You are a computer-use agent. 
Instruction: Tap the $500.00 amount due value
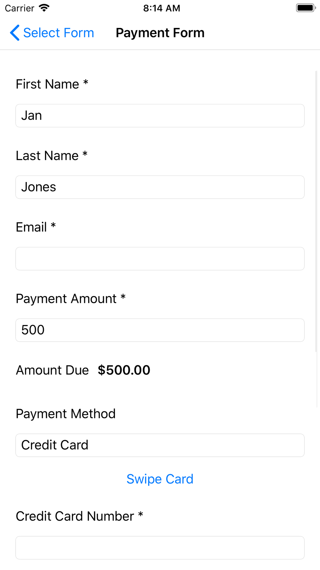[124, 370]
